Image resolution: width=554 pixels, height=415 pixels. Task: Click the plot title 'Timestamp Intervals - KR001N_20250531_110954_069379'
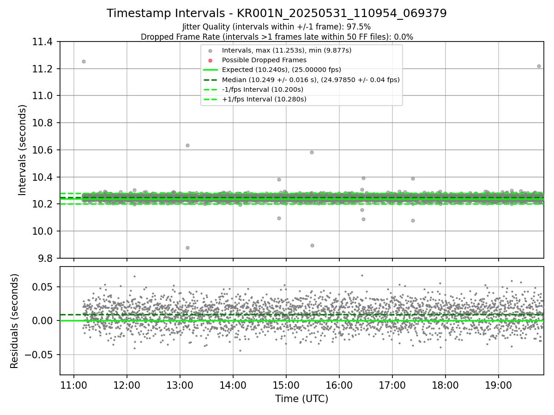pyautogui.click(x=277, y=13)
